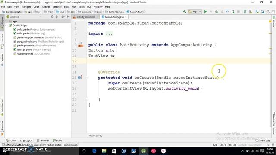Screen dimensions: 276x155
Task: Open the Event Log
Action: tap(263, 140)
